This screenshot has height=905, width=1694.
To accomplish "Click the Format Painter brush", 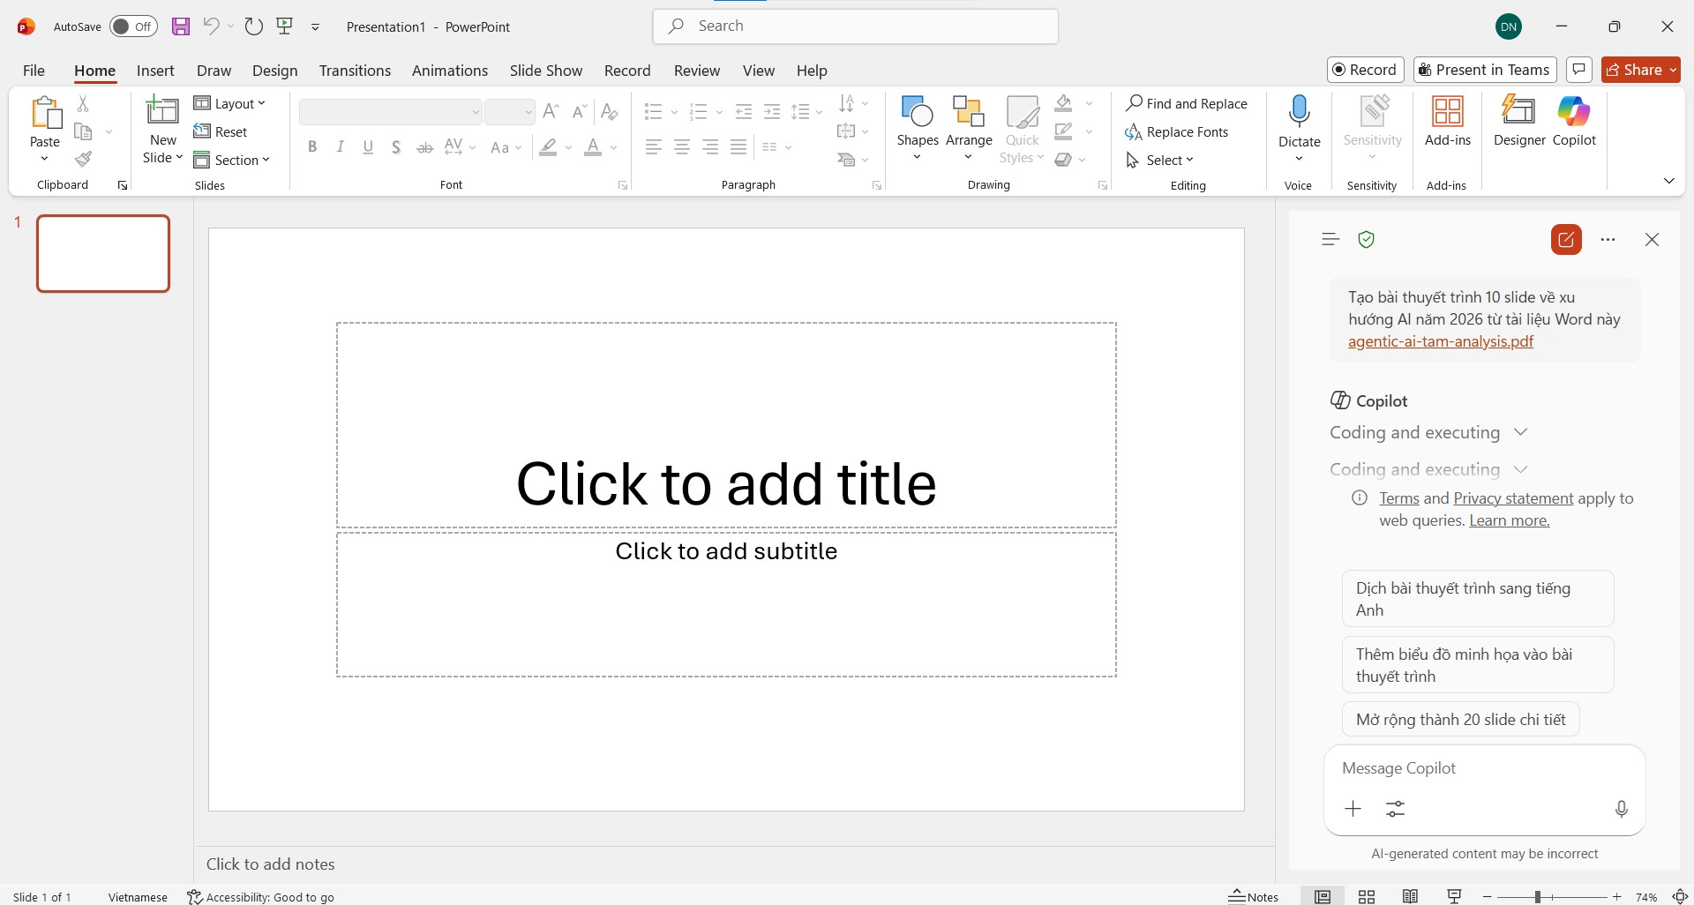I will [x=83, y=160].
